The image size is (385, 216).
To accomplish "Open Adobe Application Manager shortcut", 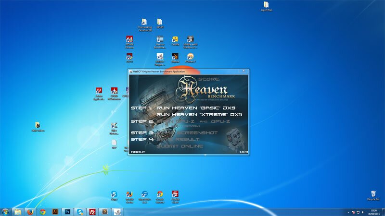I will [x=99, y=94].
